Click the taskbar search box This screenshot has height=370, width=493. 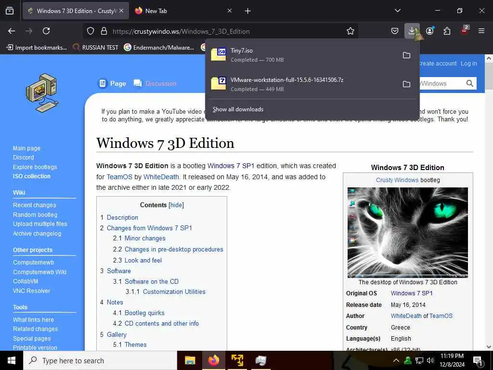point(100,360)
